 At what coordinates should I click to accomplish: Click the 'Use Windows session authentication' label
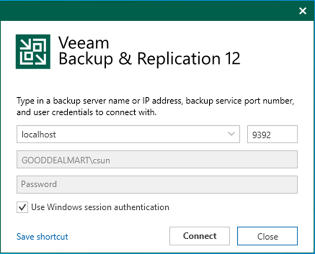pyautogui.click(x=100, y=207)
